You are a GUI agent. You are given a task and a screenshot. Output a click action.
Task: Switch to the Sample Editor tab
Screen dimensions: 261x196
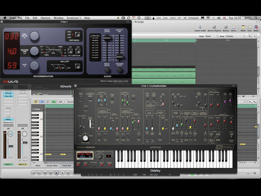pos(52,165)
